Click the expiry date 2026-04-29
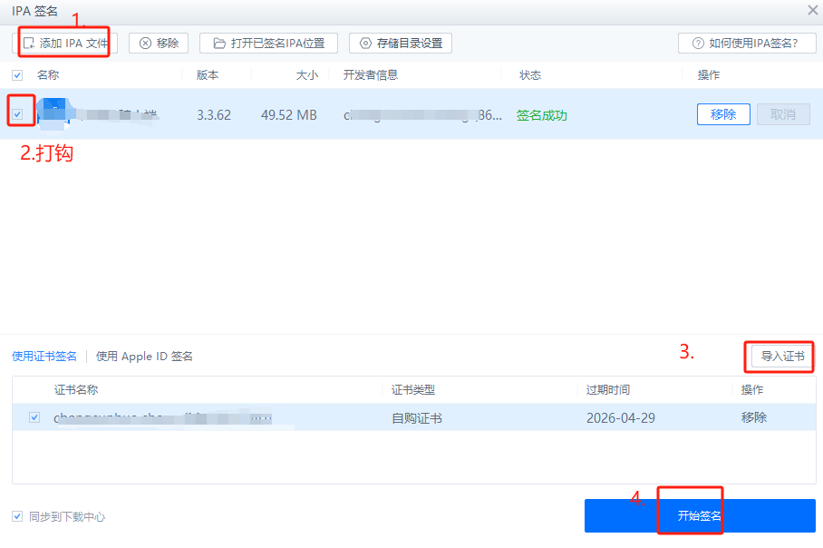The width and height of the screenshot is (823, 548). (620, 417)
